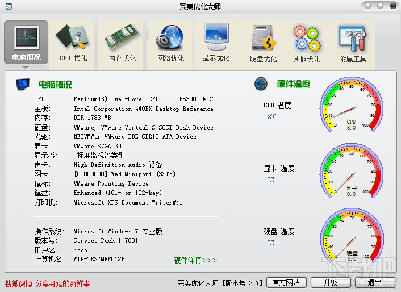Click the green 硬件温度 heading text

[294, 84]
